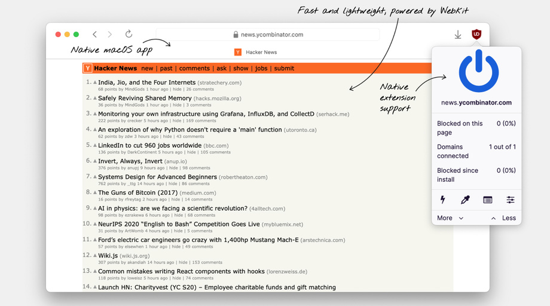The height and width of the screenshot is (306, 550).
Task: Click the (stratechery.com) domain link
Action: [x=219, y=83]
